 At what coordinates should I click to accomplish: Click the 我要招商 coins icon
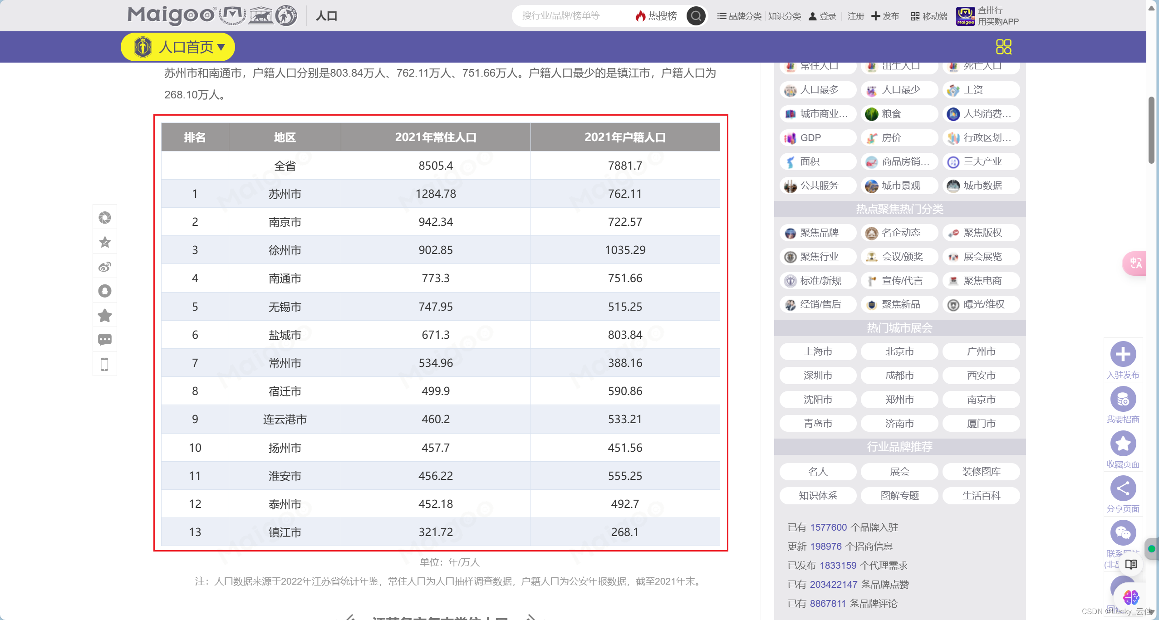tap(1123, 399)
